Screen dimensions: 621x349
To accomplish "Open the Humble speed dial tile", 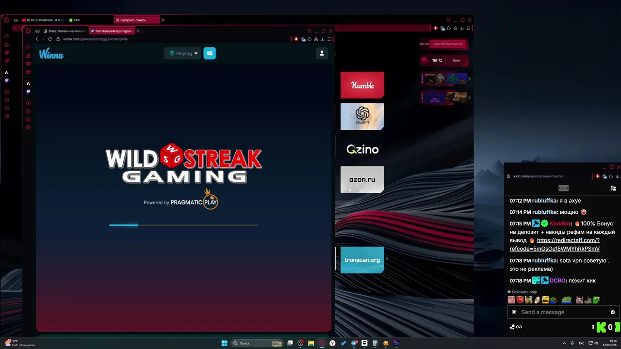I will (x=362, y=85).
